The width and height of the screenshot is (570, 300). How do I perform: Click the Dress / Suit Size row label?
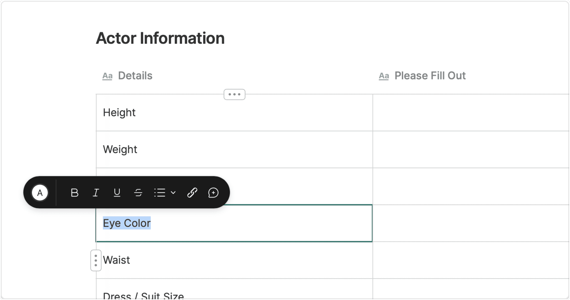coord(143,295)
